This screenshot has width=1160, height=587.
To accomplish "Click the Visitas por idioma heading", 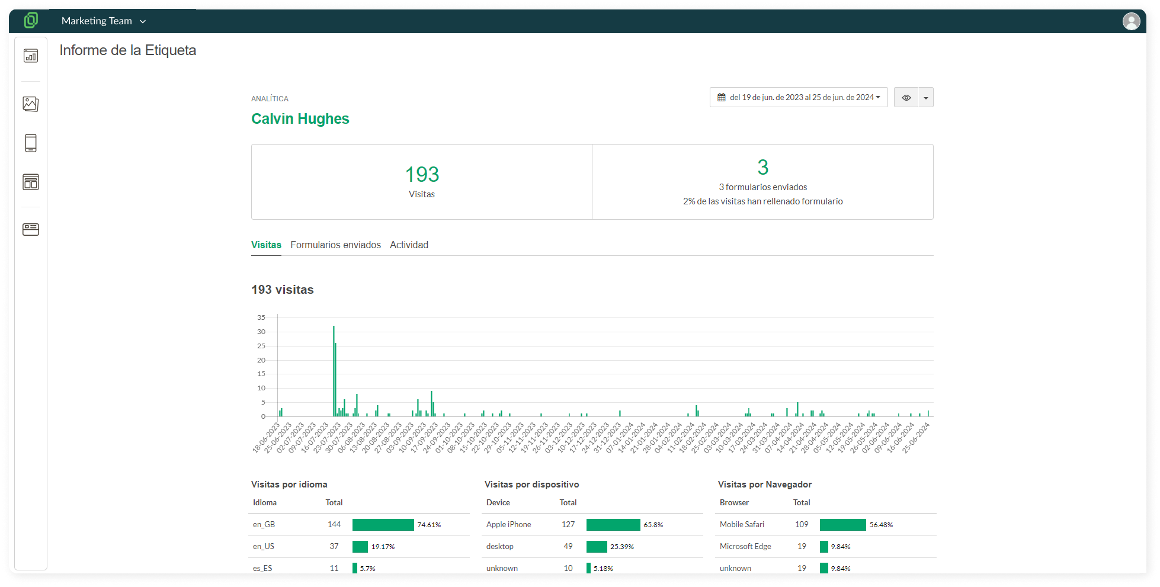I will coord(289,485).
